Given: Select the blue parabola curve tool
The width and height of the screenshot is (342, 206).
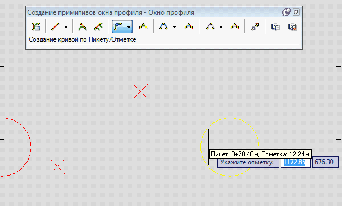Looking at the screenshot, I should (163, 26).
